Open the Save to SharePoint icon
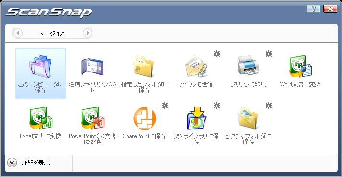Screen dimensions: 342x177 [144, 118]
